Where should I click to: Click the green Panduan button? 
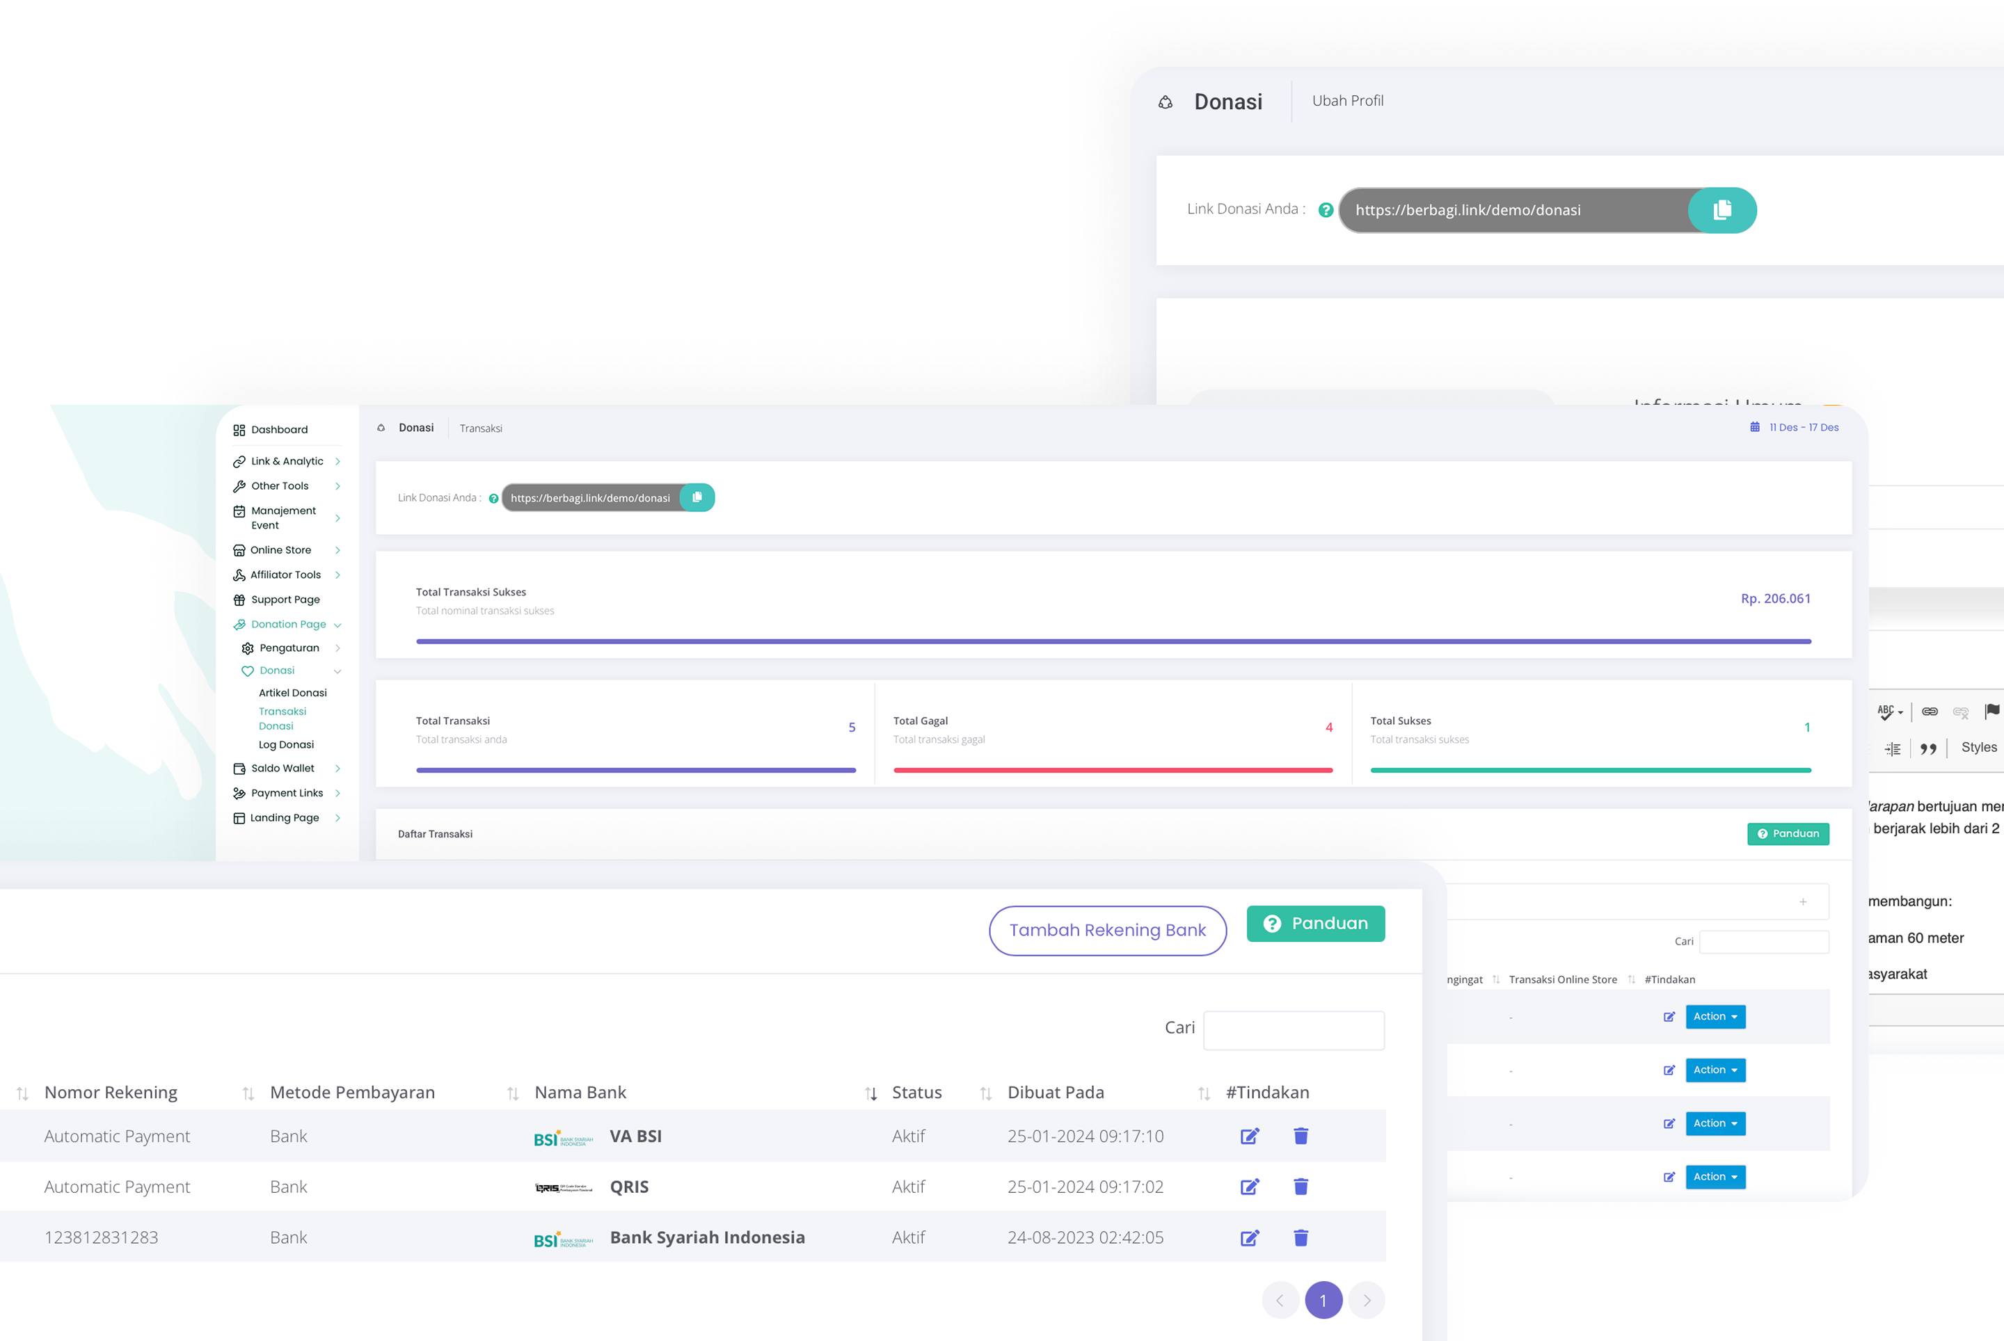pyautogui.click(x=1315, y=923)
